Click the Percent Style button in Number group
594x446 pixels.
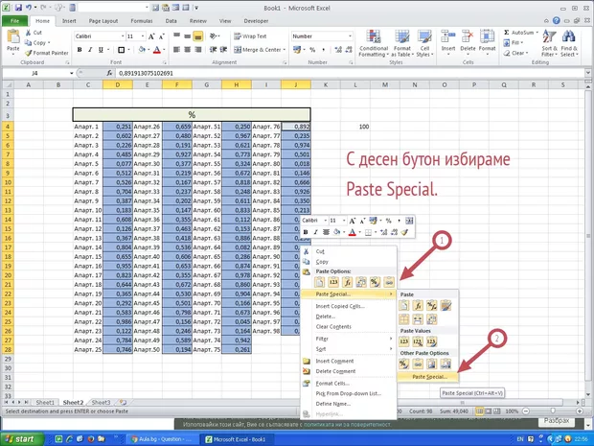point(312,50)
